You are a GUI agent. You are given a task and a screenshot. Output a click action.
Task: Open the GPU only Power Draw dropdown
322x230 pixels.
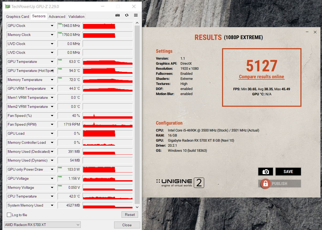click(x=52, y=170)
